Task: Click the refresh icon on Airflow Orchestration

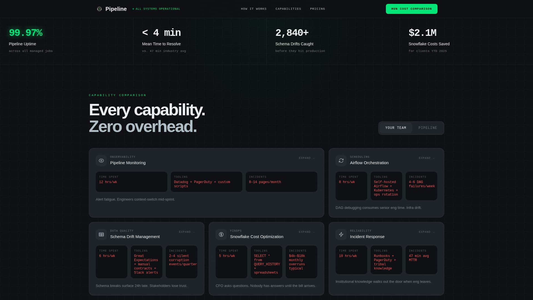Action: pyautogui.click(x=341, y=161)
